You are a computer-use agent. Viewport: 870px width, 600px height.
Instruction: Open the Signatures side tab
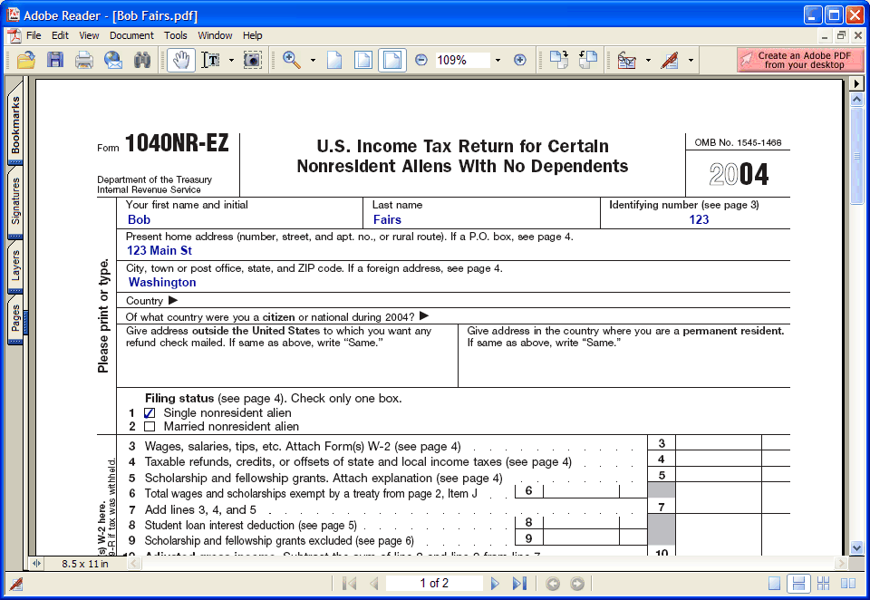pyautogui.click(x=15, y=201)
